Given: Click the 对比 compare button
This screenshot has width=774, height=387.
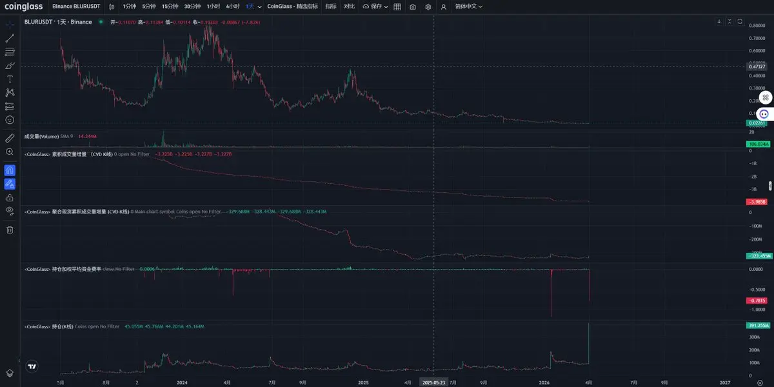Looking at the screenshot, I should (349, 6).
